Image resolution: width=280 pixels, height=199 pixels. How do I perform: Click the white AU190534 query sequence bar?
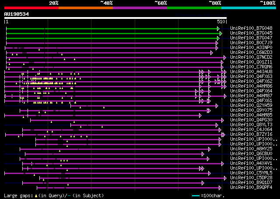pyautogui.click(x=115, y=18)
